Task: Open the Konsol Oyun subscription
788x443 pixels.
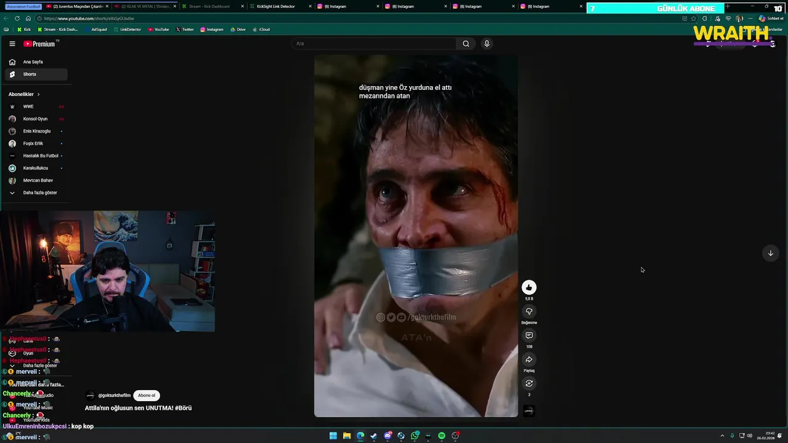Action: [36, 119]
